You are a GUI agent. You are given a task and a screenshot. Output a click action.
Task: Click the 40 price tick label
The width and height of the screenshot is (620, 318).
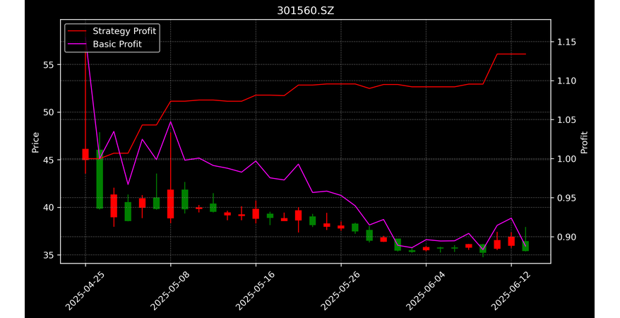pos(49,208)
